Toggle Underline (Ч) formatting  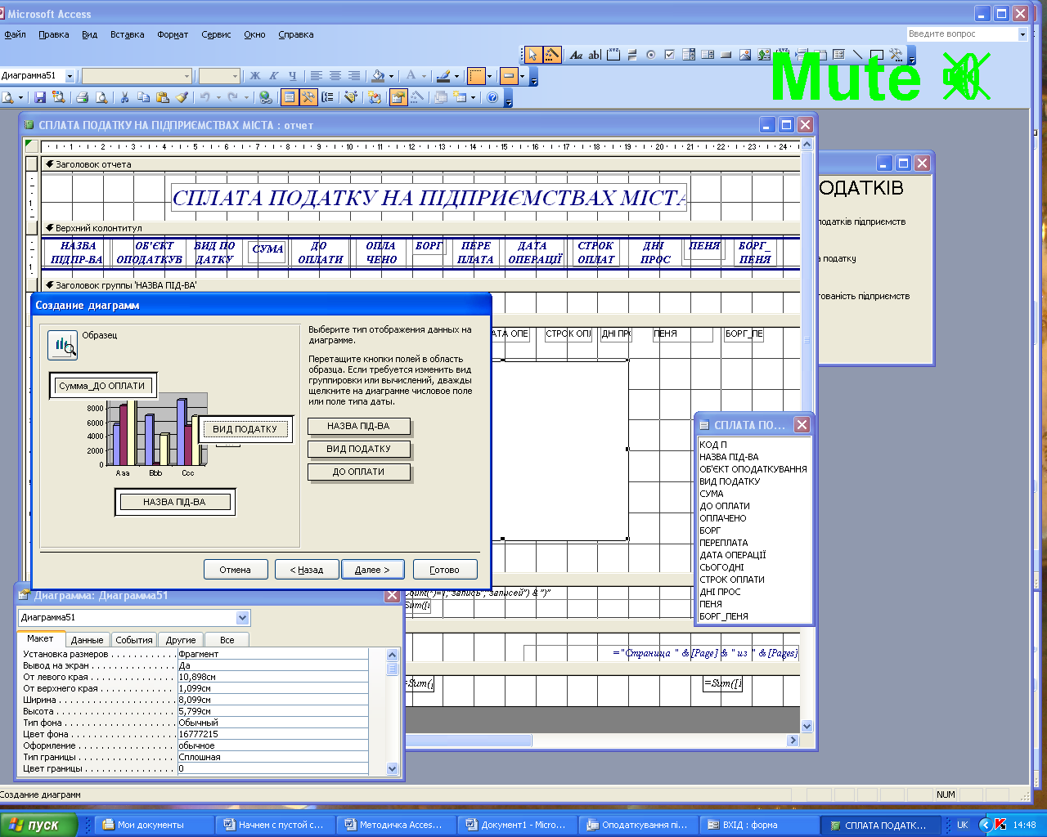293,75
